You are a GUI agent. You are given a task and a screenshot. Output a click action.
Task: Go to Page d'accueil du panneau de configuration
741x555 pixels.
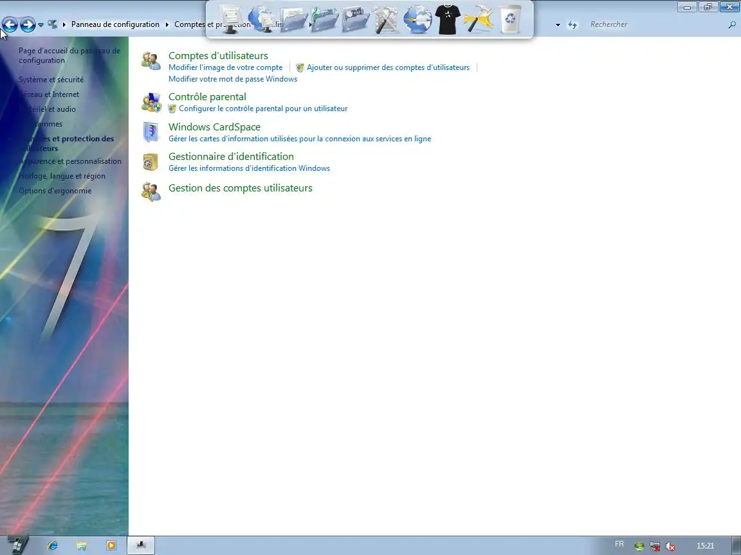(x=69, y=55)
